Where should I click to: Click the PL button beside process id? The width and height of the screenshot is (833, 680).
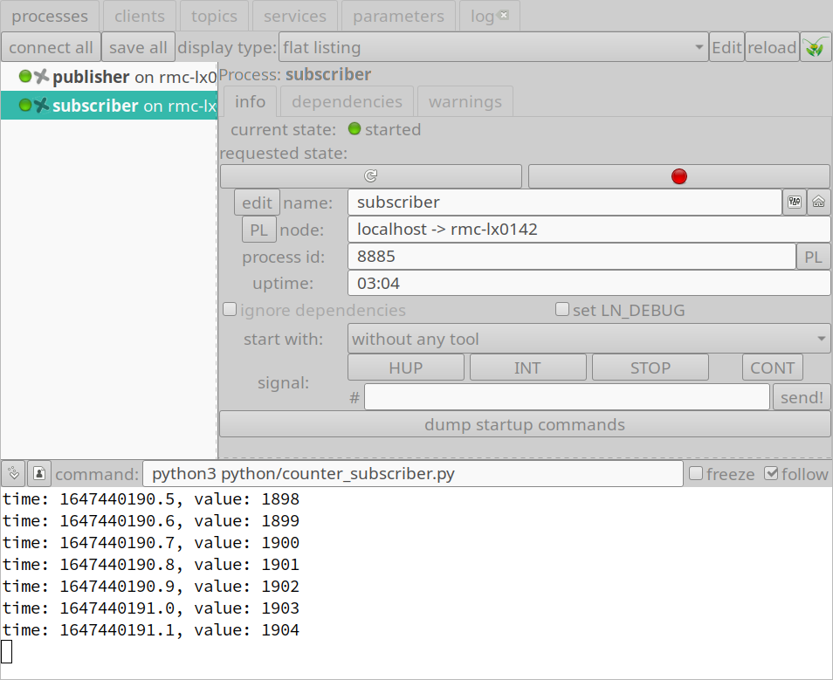pos(813,257)
